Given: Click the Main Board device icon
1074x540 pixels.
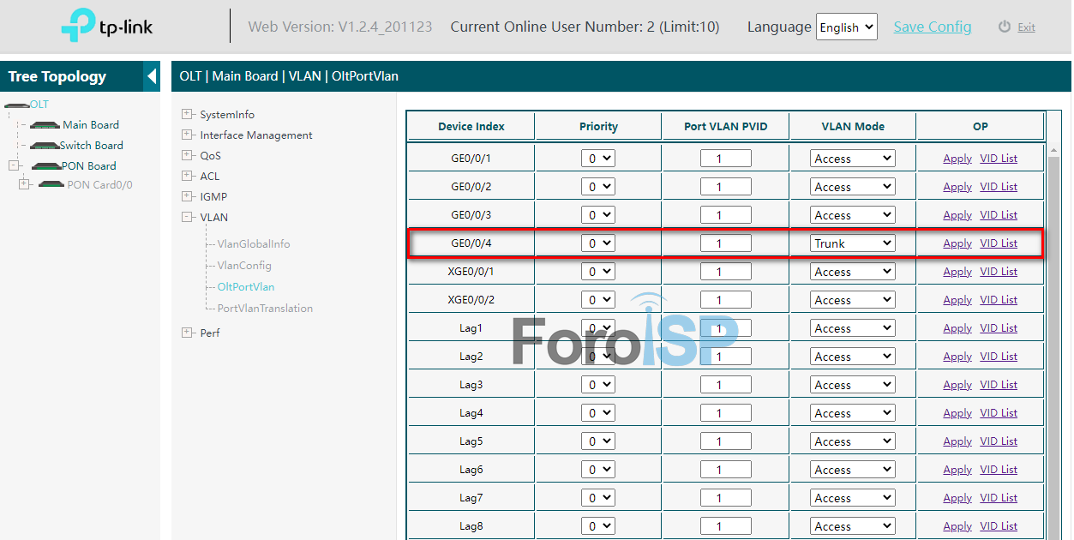Looking at the screenshot, I should pos(45,125).
